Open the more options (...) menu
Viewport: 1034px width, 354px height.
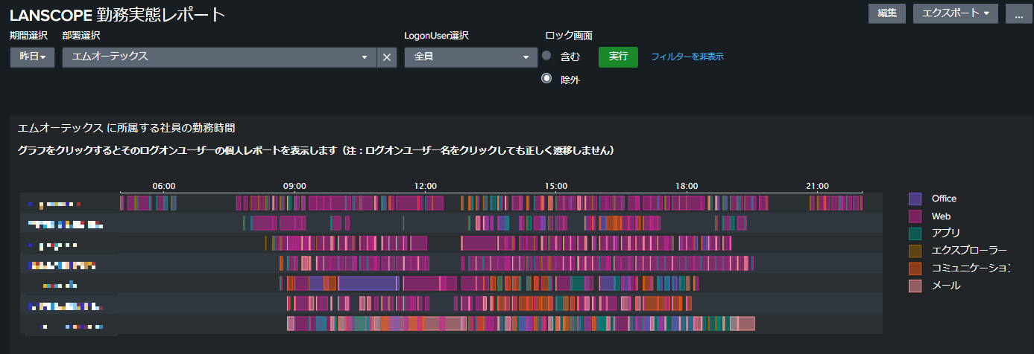1018,13
